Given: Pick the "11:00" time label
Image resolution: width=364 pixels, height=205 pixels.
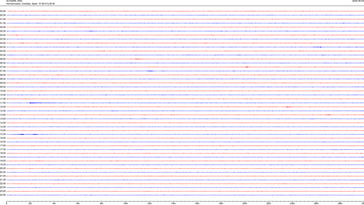Looking at the screenshot, I should point(3,99).
